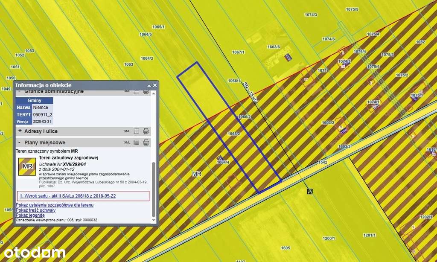Select the Niemce name cell
Screen dimensions: 437x262
[x=42, y=107]
